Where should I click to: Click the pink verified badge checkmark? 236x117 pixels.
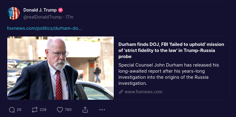coord(61,10)
